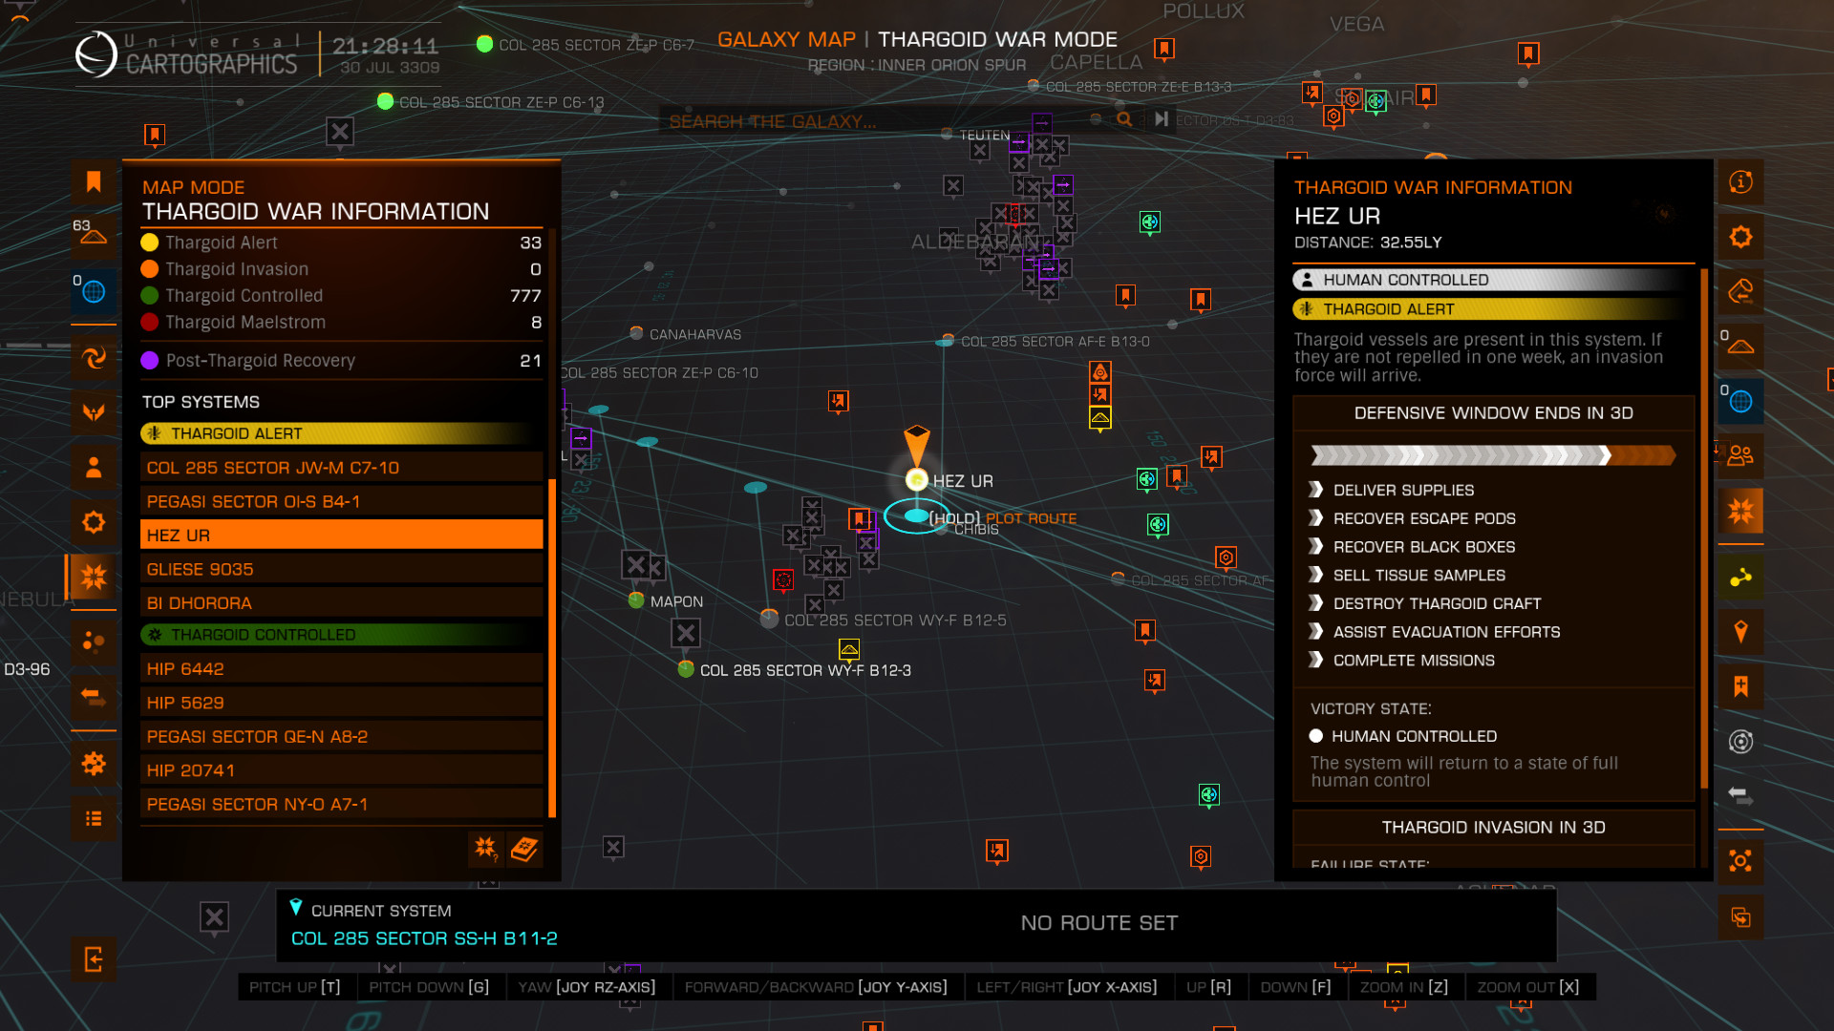1834x1031 pixels.
Task: Open trade routes double-arrow icon, left sidebar
Action: [x=94, y=697]
